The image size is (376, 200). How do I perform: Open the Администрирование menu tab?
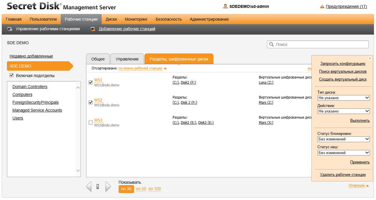(x=209, y=19)
